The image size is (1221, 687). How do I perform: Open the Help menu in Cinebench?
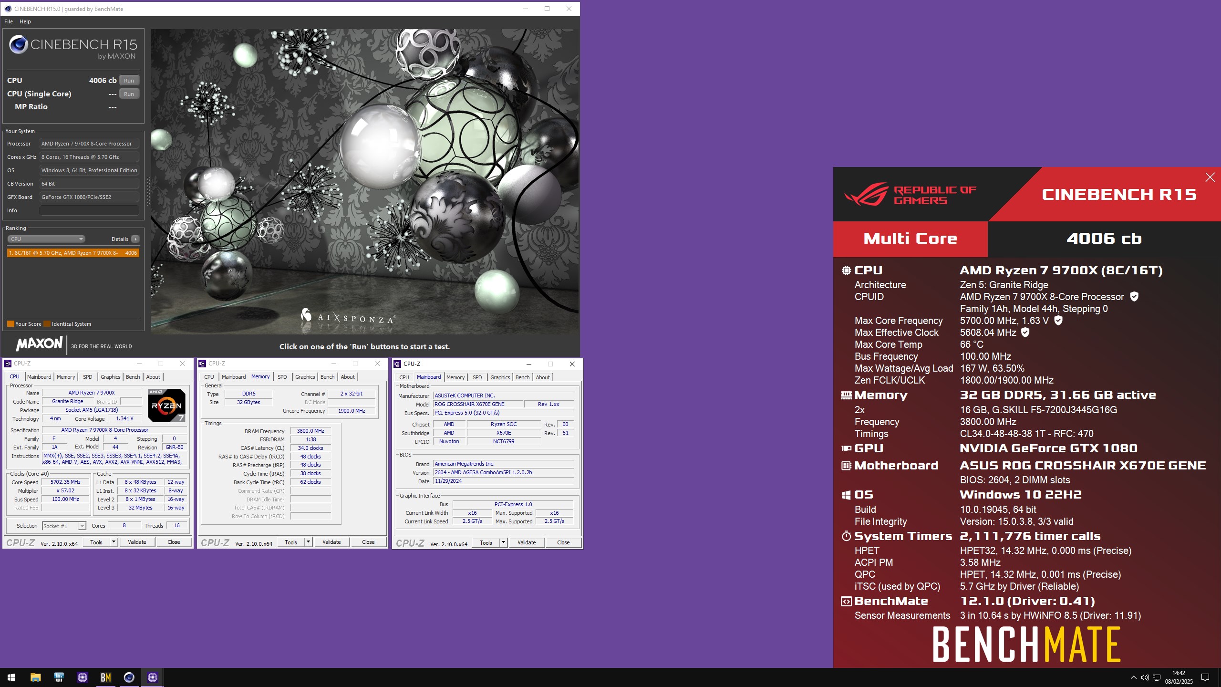click(25, 21)
